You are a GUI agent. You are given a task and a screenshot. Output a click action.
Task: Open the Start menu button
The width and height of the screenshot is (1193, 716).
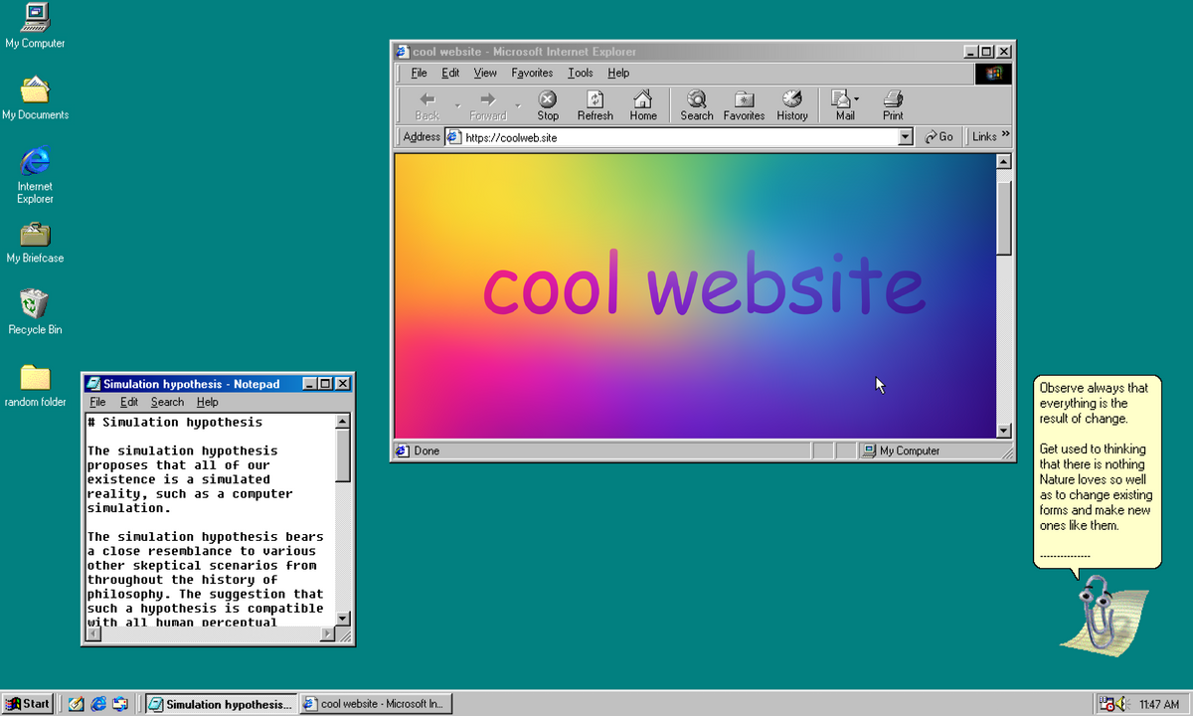point(28,704)
